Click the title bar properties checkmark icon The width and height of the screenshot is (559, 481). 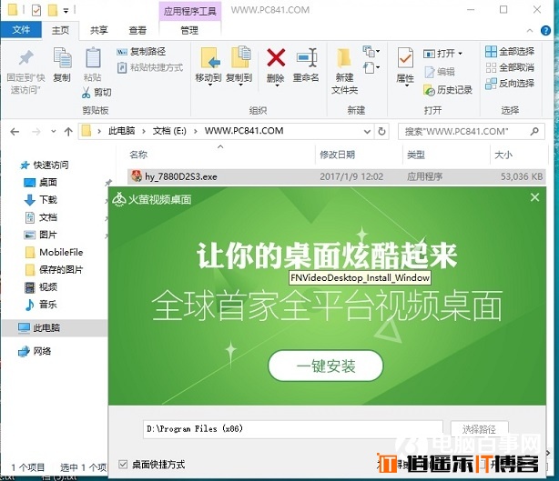(x=36, y=11)
